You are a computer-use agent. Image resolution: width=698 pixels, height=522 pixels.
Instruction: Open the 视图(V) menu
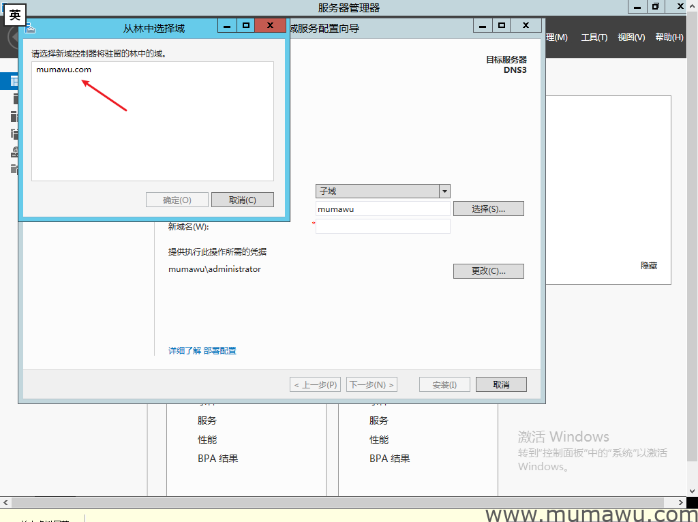tap(631, 37)
